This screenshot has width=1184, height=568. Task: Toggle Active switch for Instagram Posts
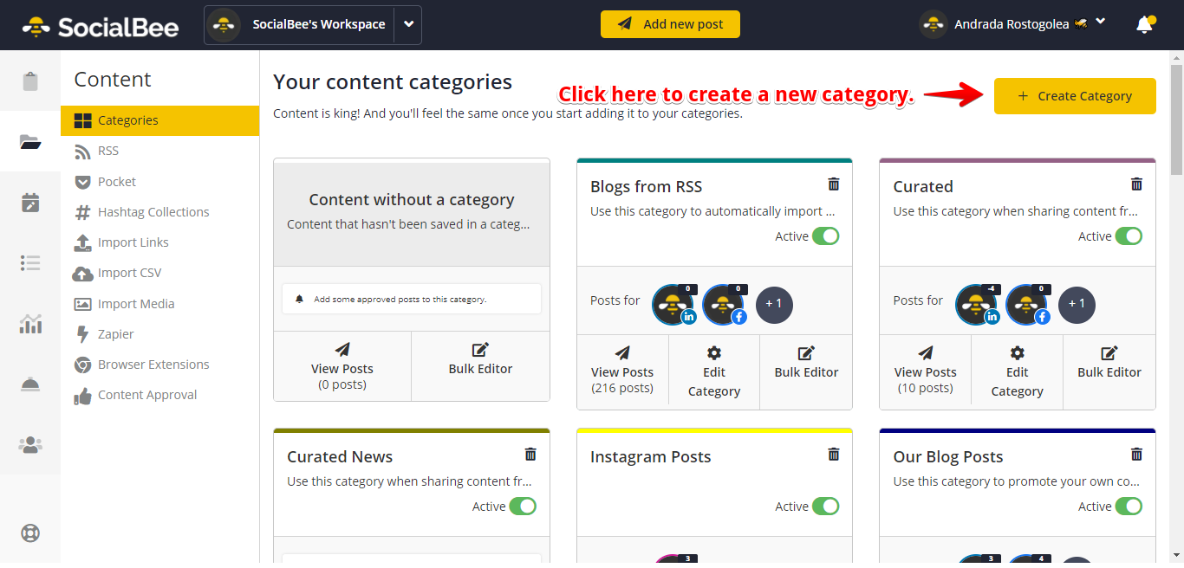826,507
